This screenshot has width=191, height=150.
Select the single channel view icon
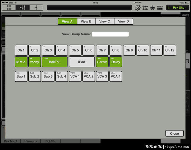pyautogui.click(x=36, y=8)
